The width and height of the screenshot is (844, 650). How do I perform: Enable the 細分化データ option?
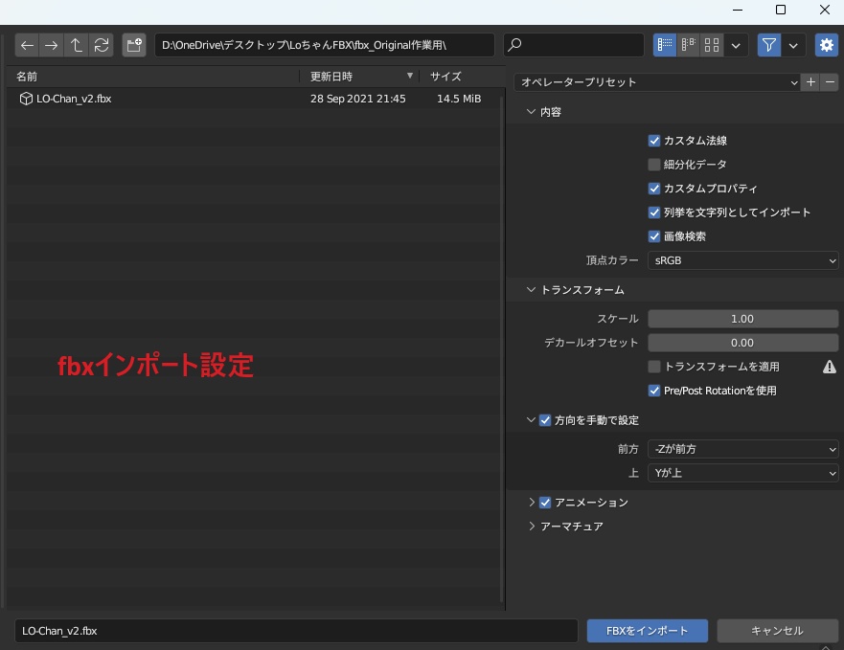pyautogui.click(x=654, y=164)
